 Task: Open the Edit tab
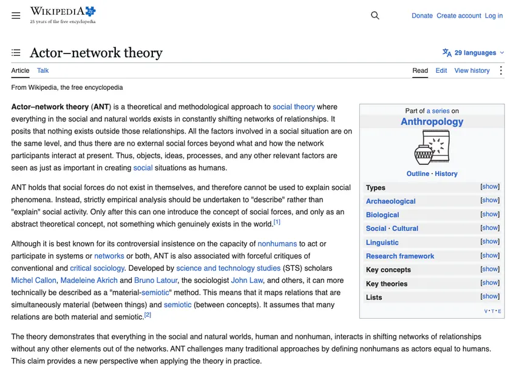coord(441,70)
